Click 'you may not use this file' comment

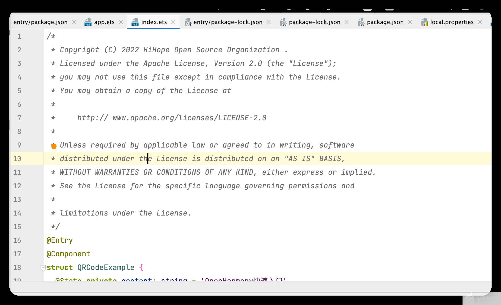click(196, 77)
